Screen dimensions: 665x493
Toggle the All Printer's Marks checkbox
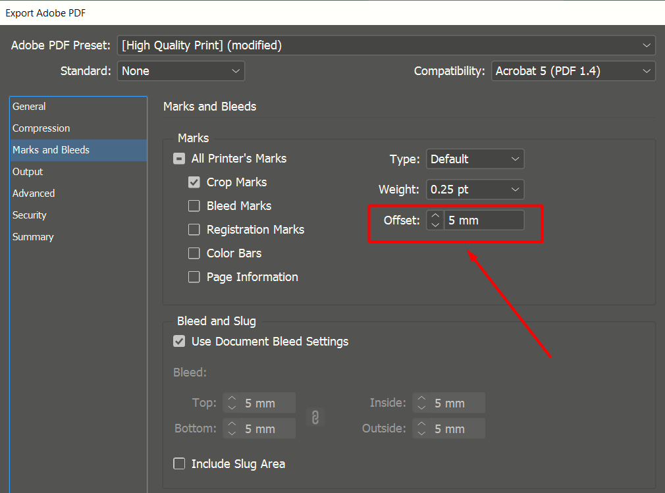coord(179,159)
